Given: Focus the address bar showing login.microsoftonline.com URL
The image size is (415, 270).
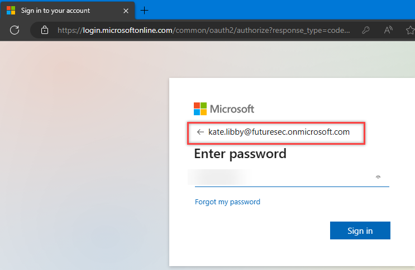Looking at the screenshot, I should point(201,30).
